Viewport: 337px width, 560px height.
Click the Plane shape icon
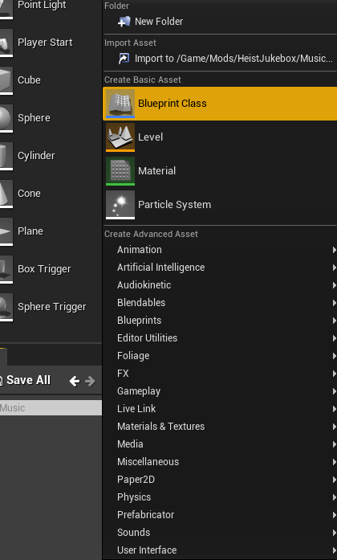pos(6,231)
